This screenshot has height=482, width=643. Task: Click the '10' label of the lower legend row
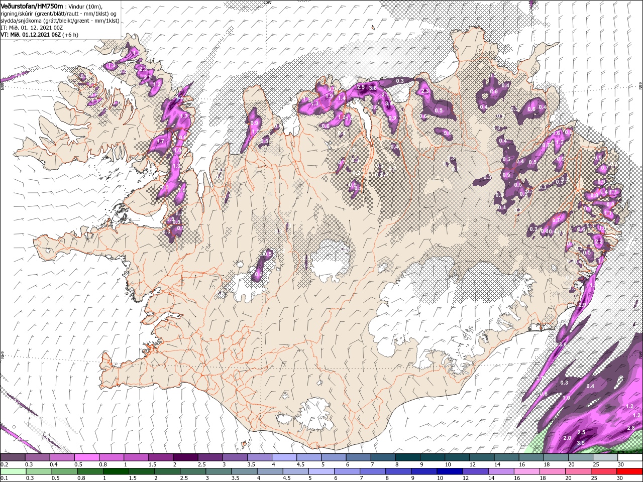(440, 478)
